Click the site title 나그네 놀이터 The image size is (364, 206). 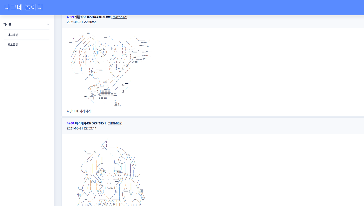coord(23,7)
